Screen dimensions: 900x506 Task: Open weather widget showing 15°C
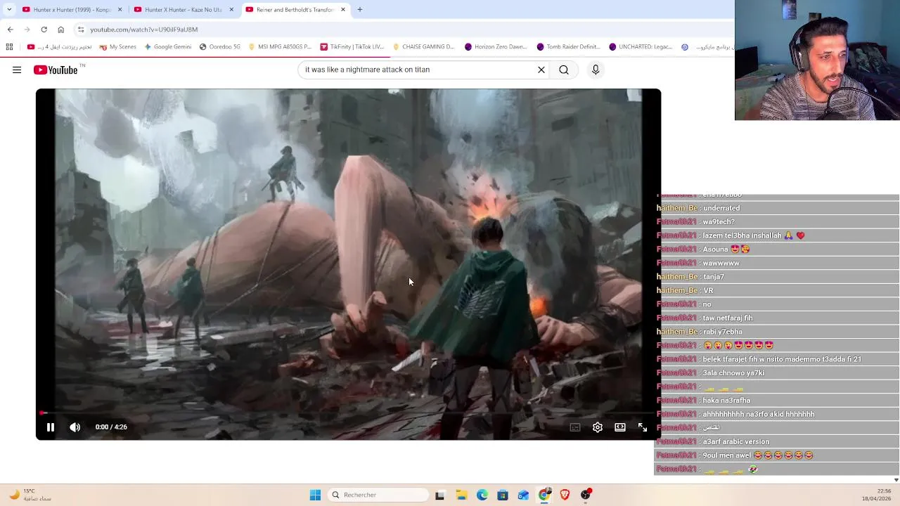coord(30,495)
